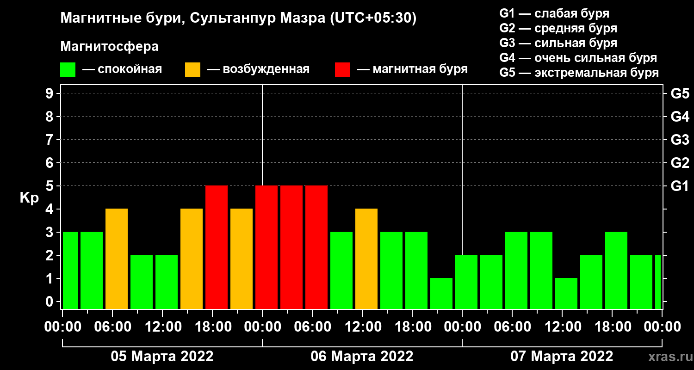Click '06:00' time label under 07 Марта

512,327
